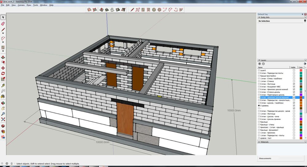Pick the Select arrow tool
The width and height of the screenshot is (307, 167).
pyautogui.click(x=3, y=17)
